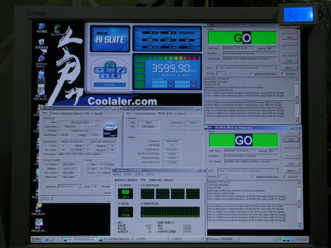Click Reset in lower ORTHOS window
The image size is (331, 248).
point(291,146)
